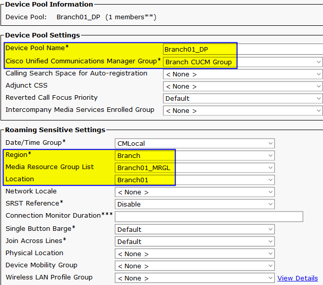The image size is (323, 285).
Task: Open Intercompany Media Services Enrolled Group dropdown
Action: click(x=243, y=110)
